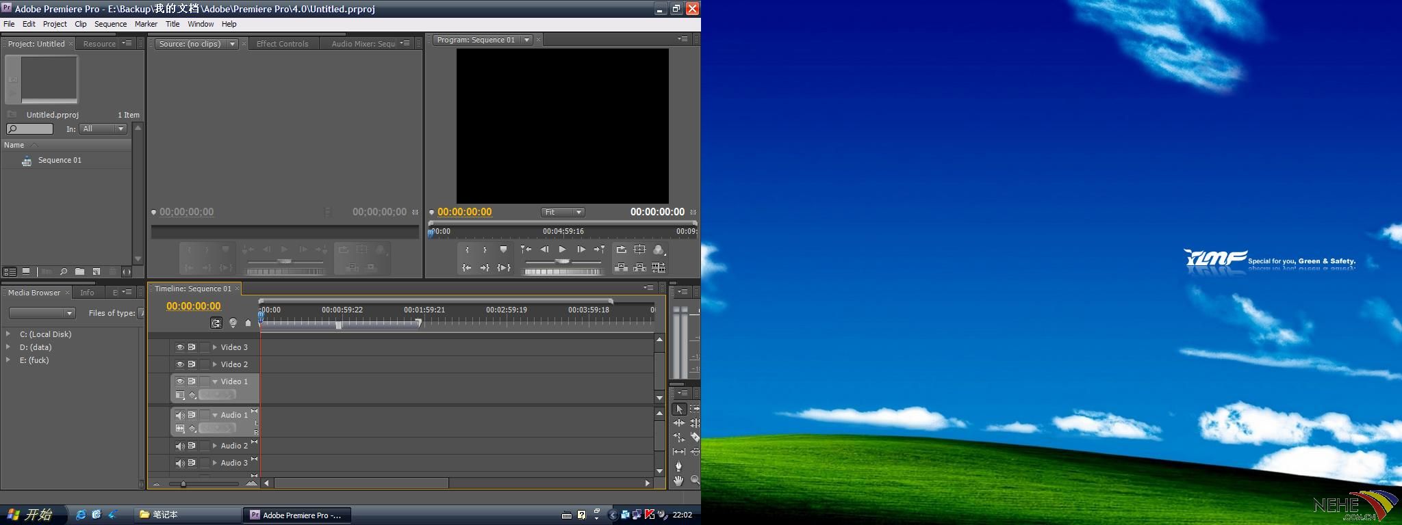Mute Audio 3 track output
Screen dimensions: 1402x525
click(x=180, y=463)
